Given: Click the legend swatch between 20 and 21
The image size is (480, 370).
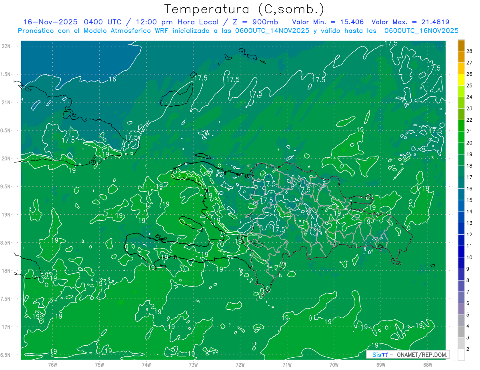Looking at the screenshot, I should [x=461, y=137].
